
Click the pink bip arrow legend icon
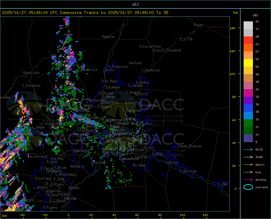click(248, 172)
